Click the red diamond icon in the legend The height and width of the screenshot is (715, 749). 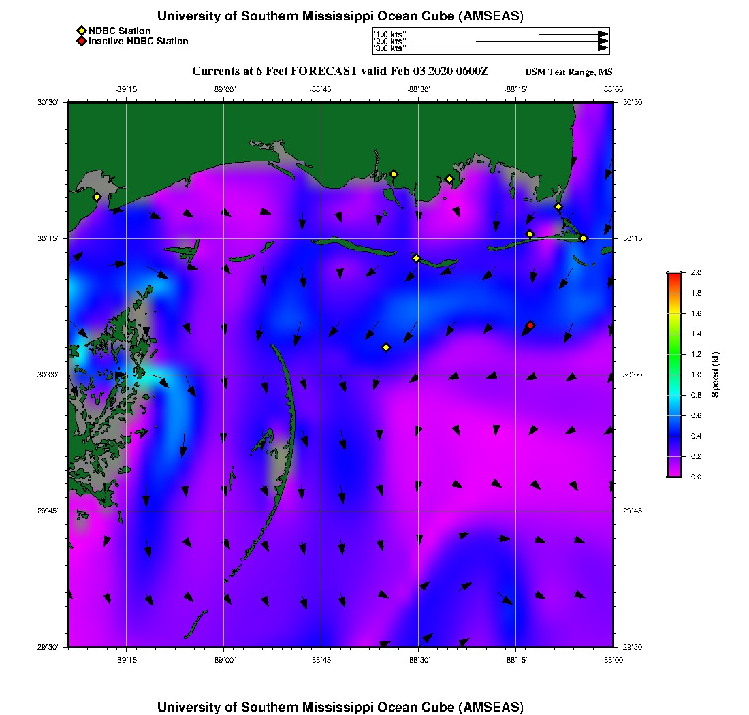coord(81,42)
